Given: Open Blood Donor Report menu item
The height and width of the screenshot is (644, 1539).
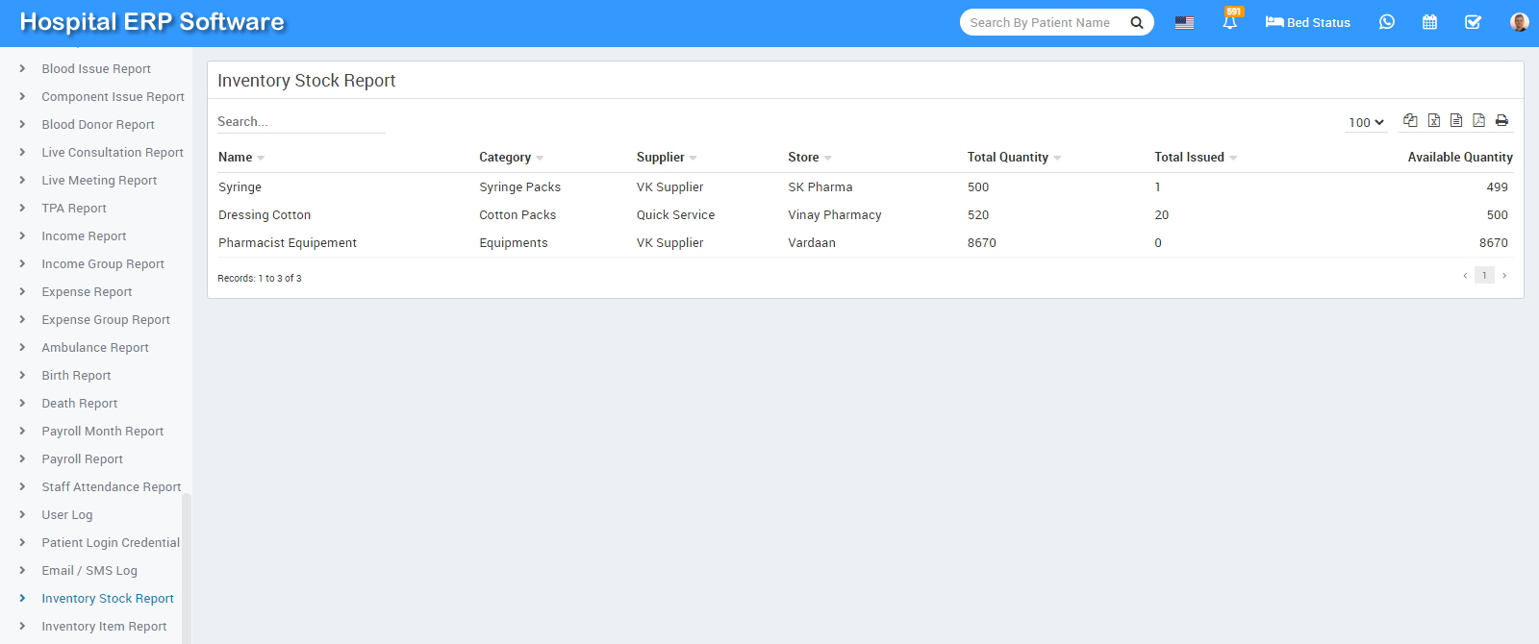Looking at the screenshot, I should (97, 125).
